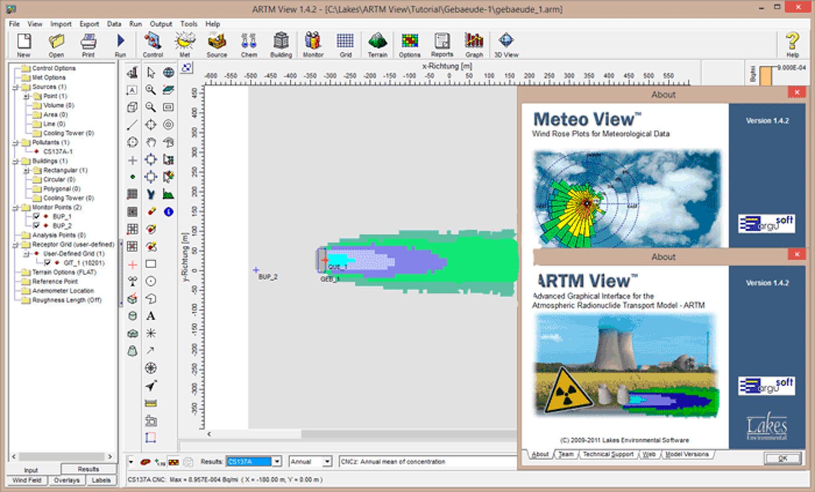Toggle the BUP_2 monitor point checkbox

36,226
